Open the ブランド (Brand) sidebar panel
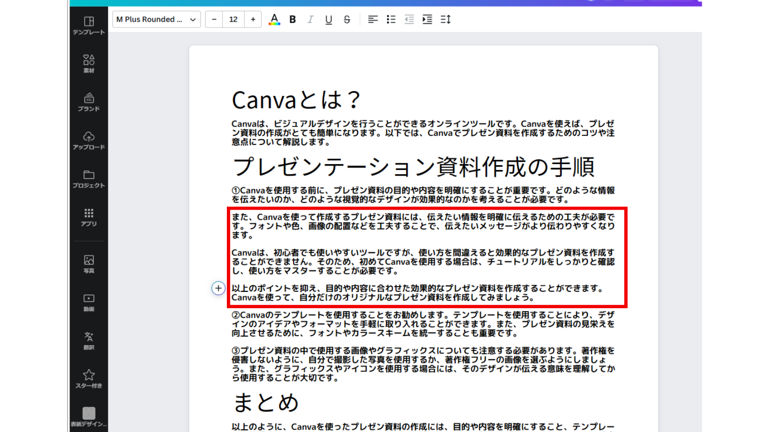 tap(89, 102)
